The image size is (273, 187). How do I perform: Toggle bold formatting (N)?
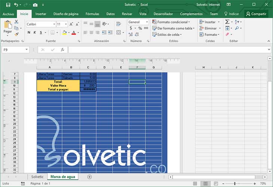(x=29, y=33)
